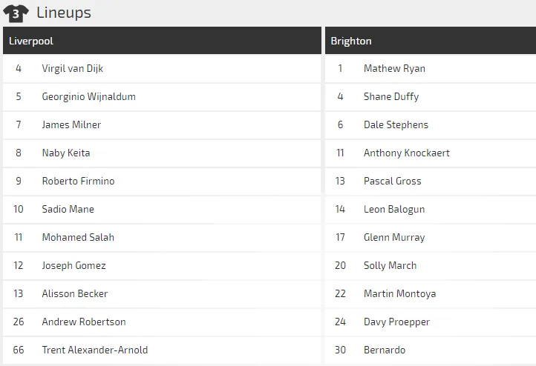Open Mathew Ryan's player link
Screen dimensions: 536x366
[394, 68]
